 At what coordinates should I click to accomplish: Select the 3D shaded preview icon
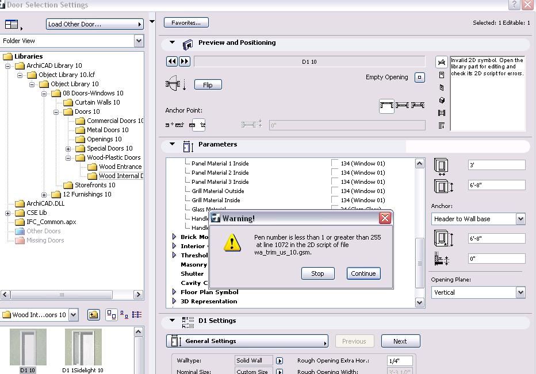(442, 100)
